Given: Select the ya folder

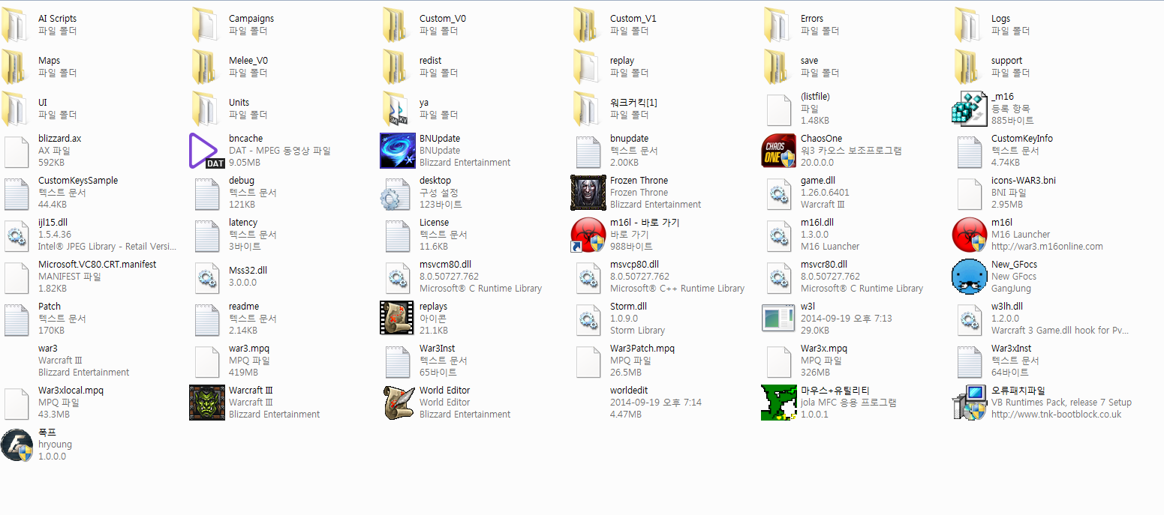Looking at the screenshot, I should tap(398, 109).
